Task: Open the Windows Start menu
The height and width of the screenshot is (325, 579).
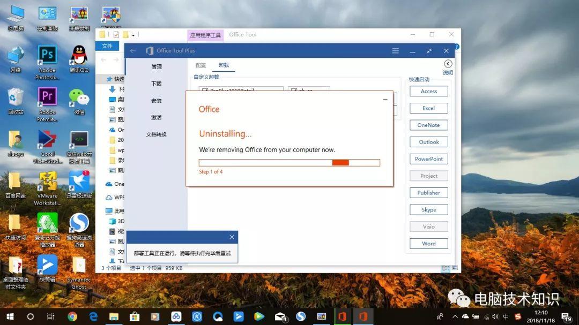Action: click(x=10, y=316)
